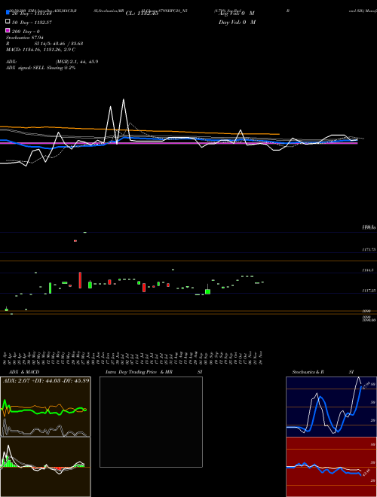377x497 pixels.
Task: Click the 1144.5 price axis label
Action: (369, 270)
